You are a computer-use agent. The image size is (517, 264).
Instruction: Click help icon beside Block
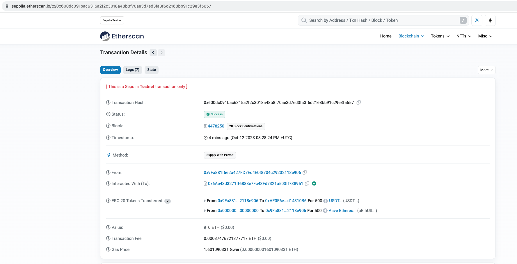point(108,126)
